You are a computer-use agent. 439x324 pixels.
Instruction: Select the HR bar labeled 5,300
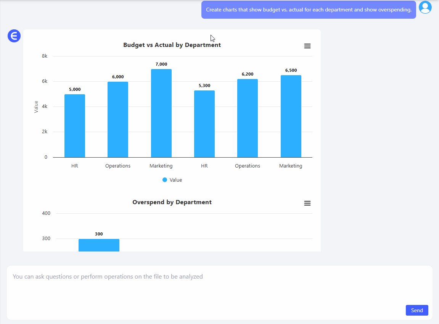[204, 124]
